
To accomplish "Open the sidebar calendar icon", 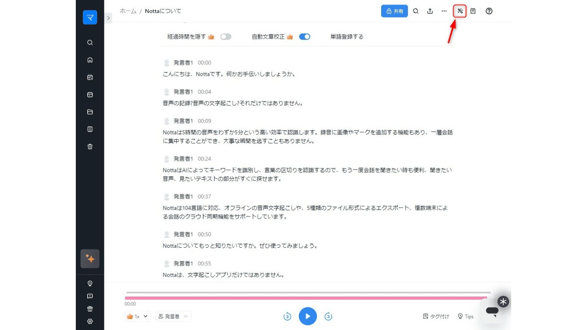I will pyautogui.click(x=90, y=95).
